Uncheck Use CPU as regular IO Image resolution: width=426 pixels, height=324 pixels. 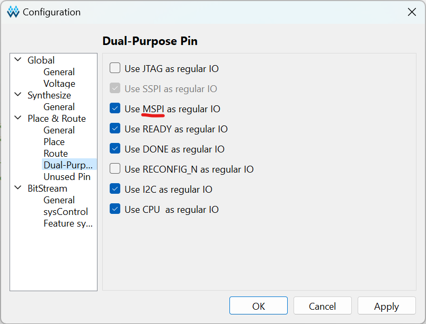[115, 209]
